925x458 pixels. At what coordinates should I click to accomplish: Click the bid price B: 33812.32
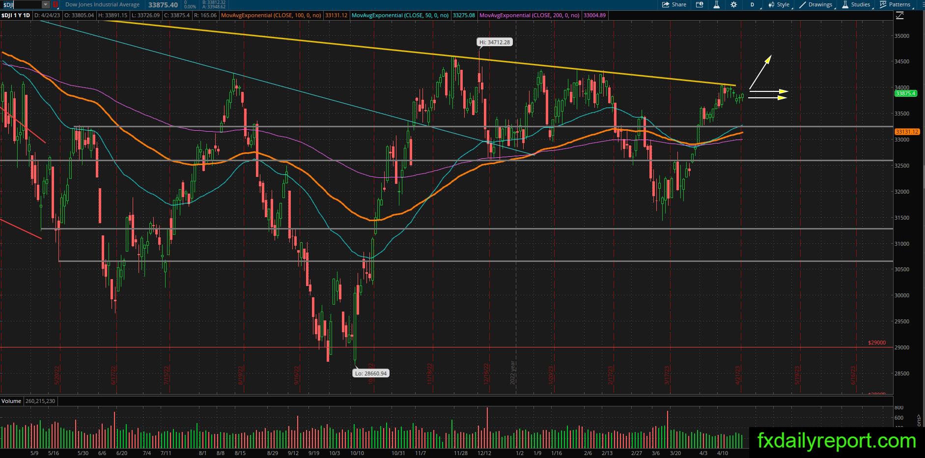point(213,2)
